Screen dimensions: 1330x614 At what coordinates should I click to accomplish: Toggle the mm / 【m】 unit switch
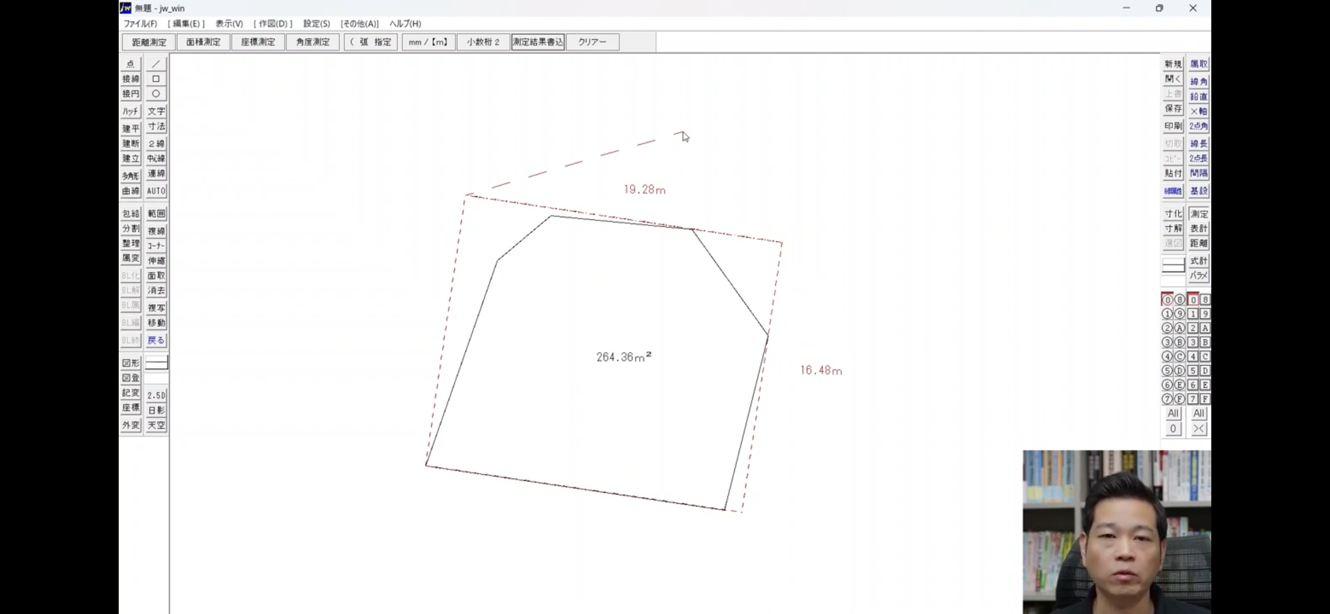pos(428,42)
